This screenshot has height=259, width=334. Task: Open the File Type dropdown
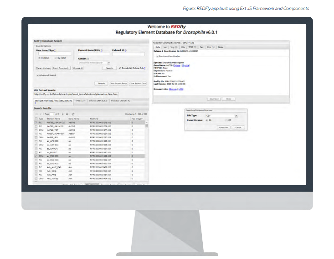236,116
